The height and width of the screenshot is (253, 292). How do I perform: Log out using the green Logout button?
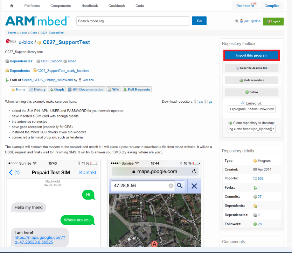[273, 21]
